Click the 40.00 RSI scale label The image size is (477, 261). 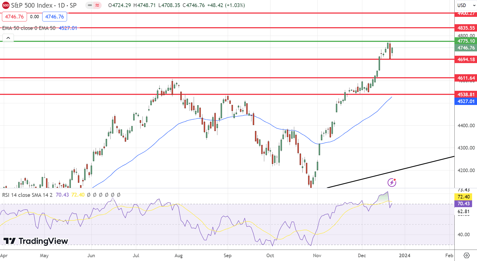463,235
